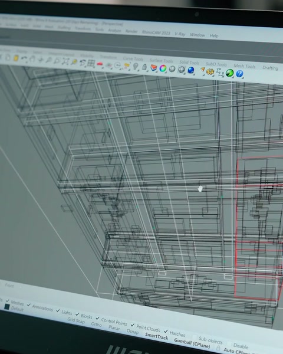Launch Grasshopper with the green sphere icon
The width and height of the screenshot is (283, 354).
pyautogui.click(x=229, y=73)
